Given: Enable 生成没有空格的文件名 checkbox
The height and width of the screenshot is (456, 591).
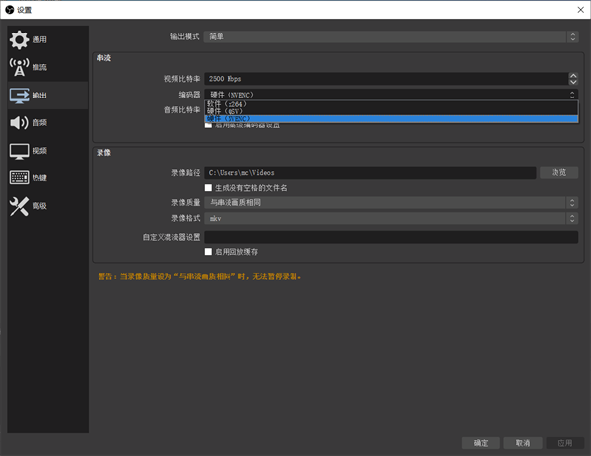Looking at the screenshot, I should 208,187.
